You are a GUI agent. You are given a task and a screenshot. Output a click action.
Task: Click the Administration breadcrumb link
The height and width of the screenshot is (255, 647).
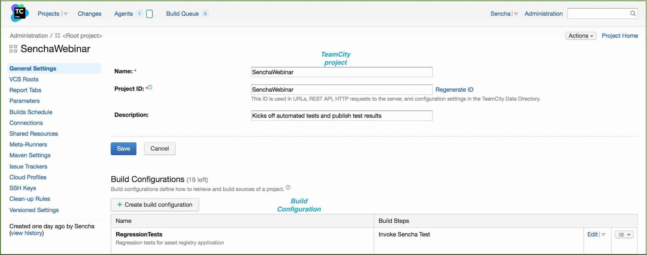29,36
